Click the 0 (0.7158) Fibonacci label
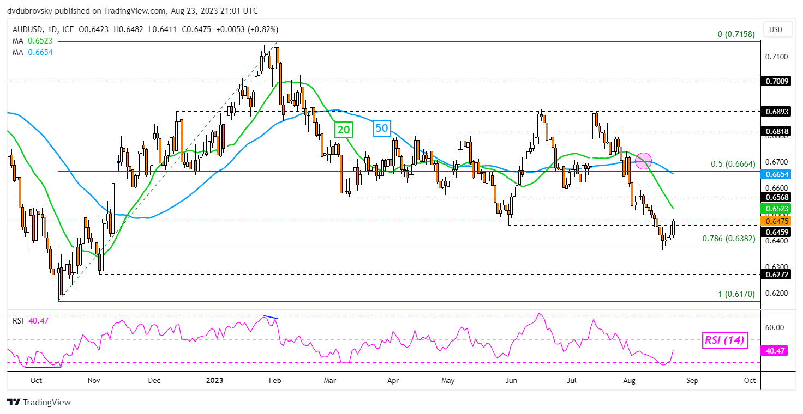 tap(736, 34)
